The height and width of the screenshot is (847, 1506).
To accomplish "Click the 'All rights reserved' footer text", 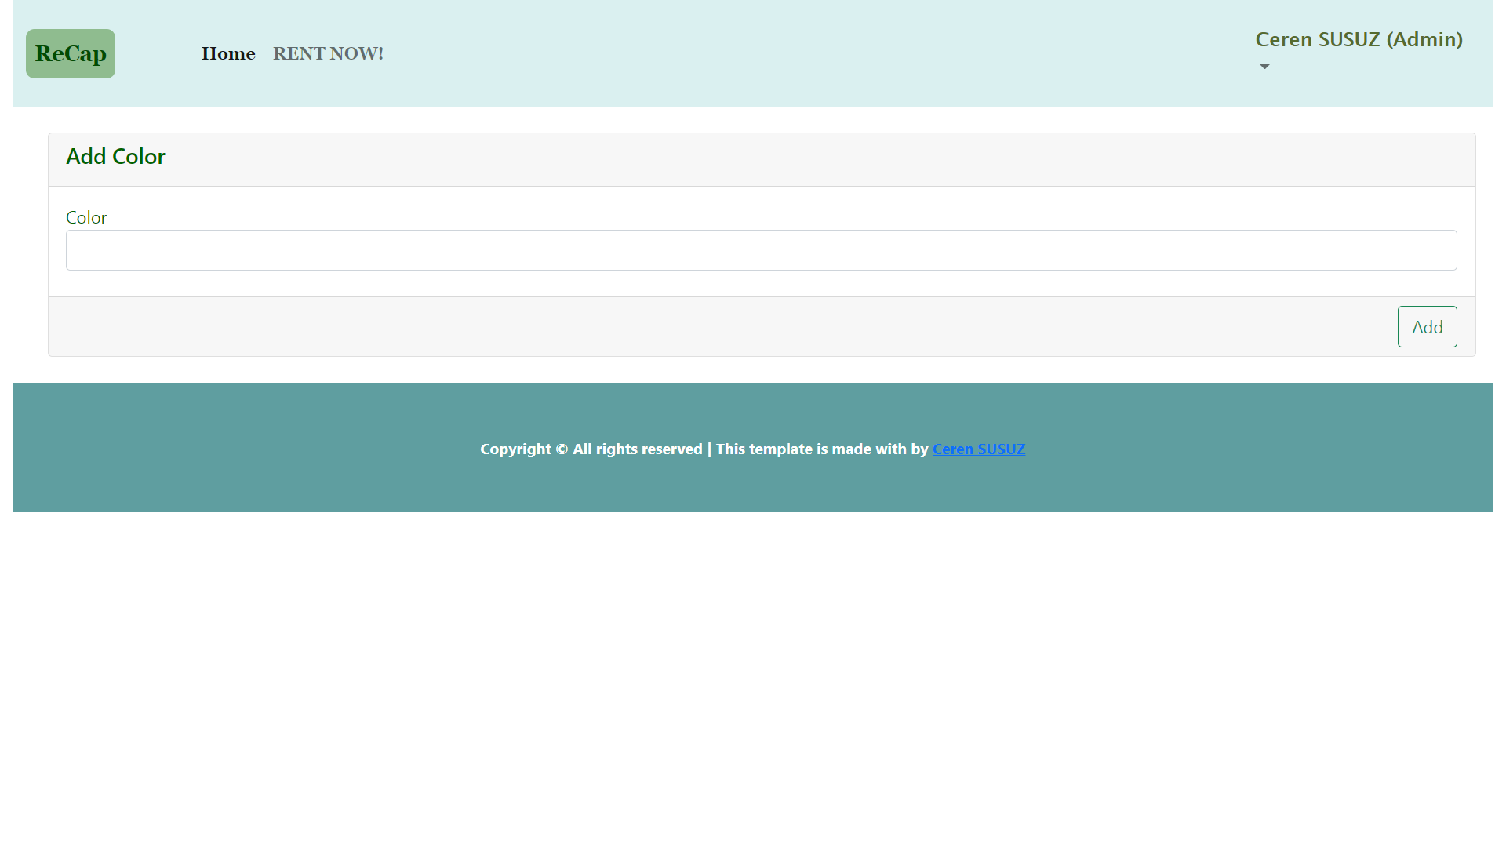I will (x=637, y=449).
